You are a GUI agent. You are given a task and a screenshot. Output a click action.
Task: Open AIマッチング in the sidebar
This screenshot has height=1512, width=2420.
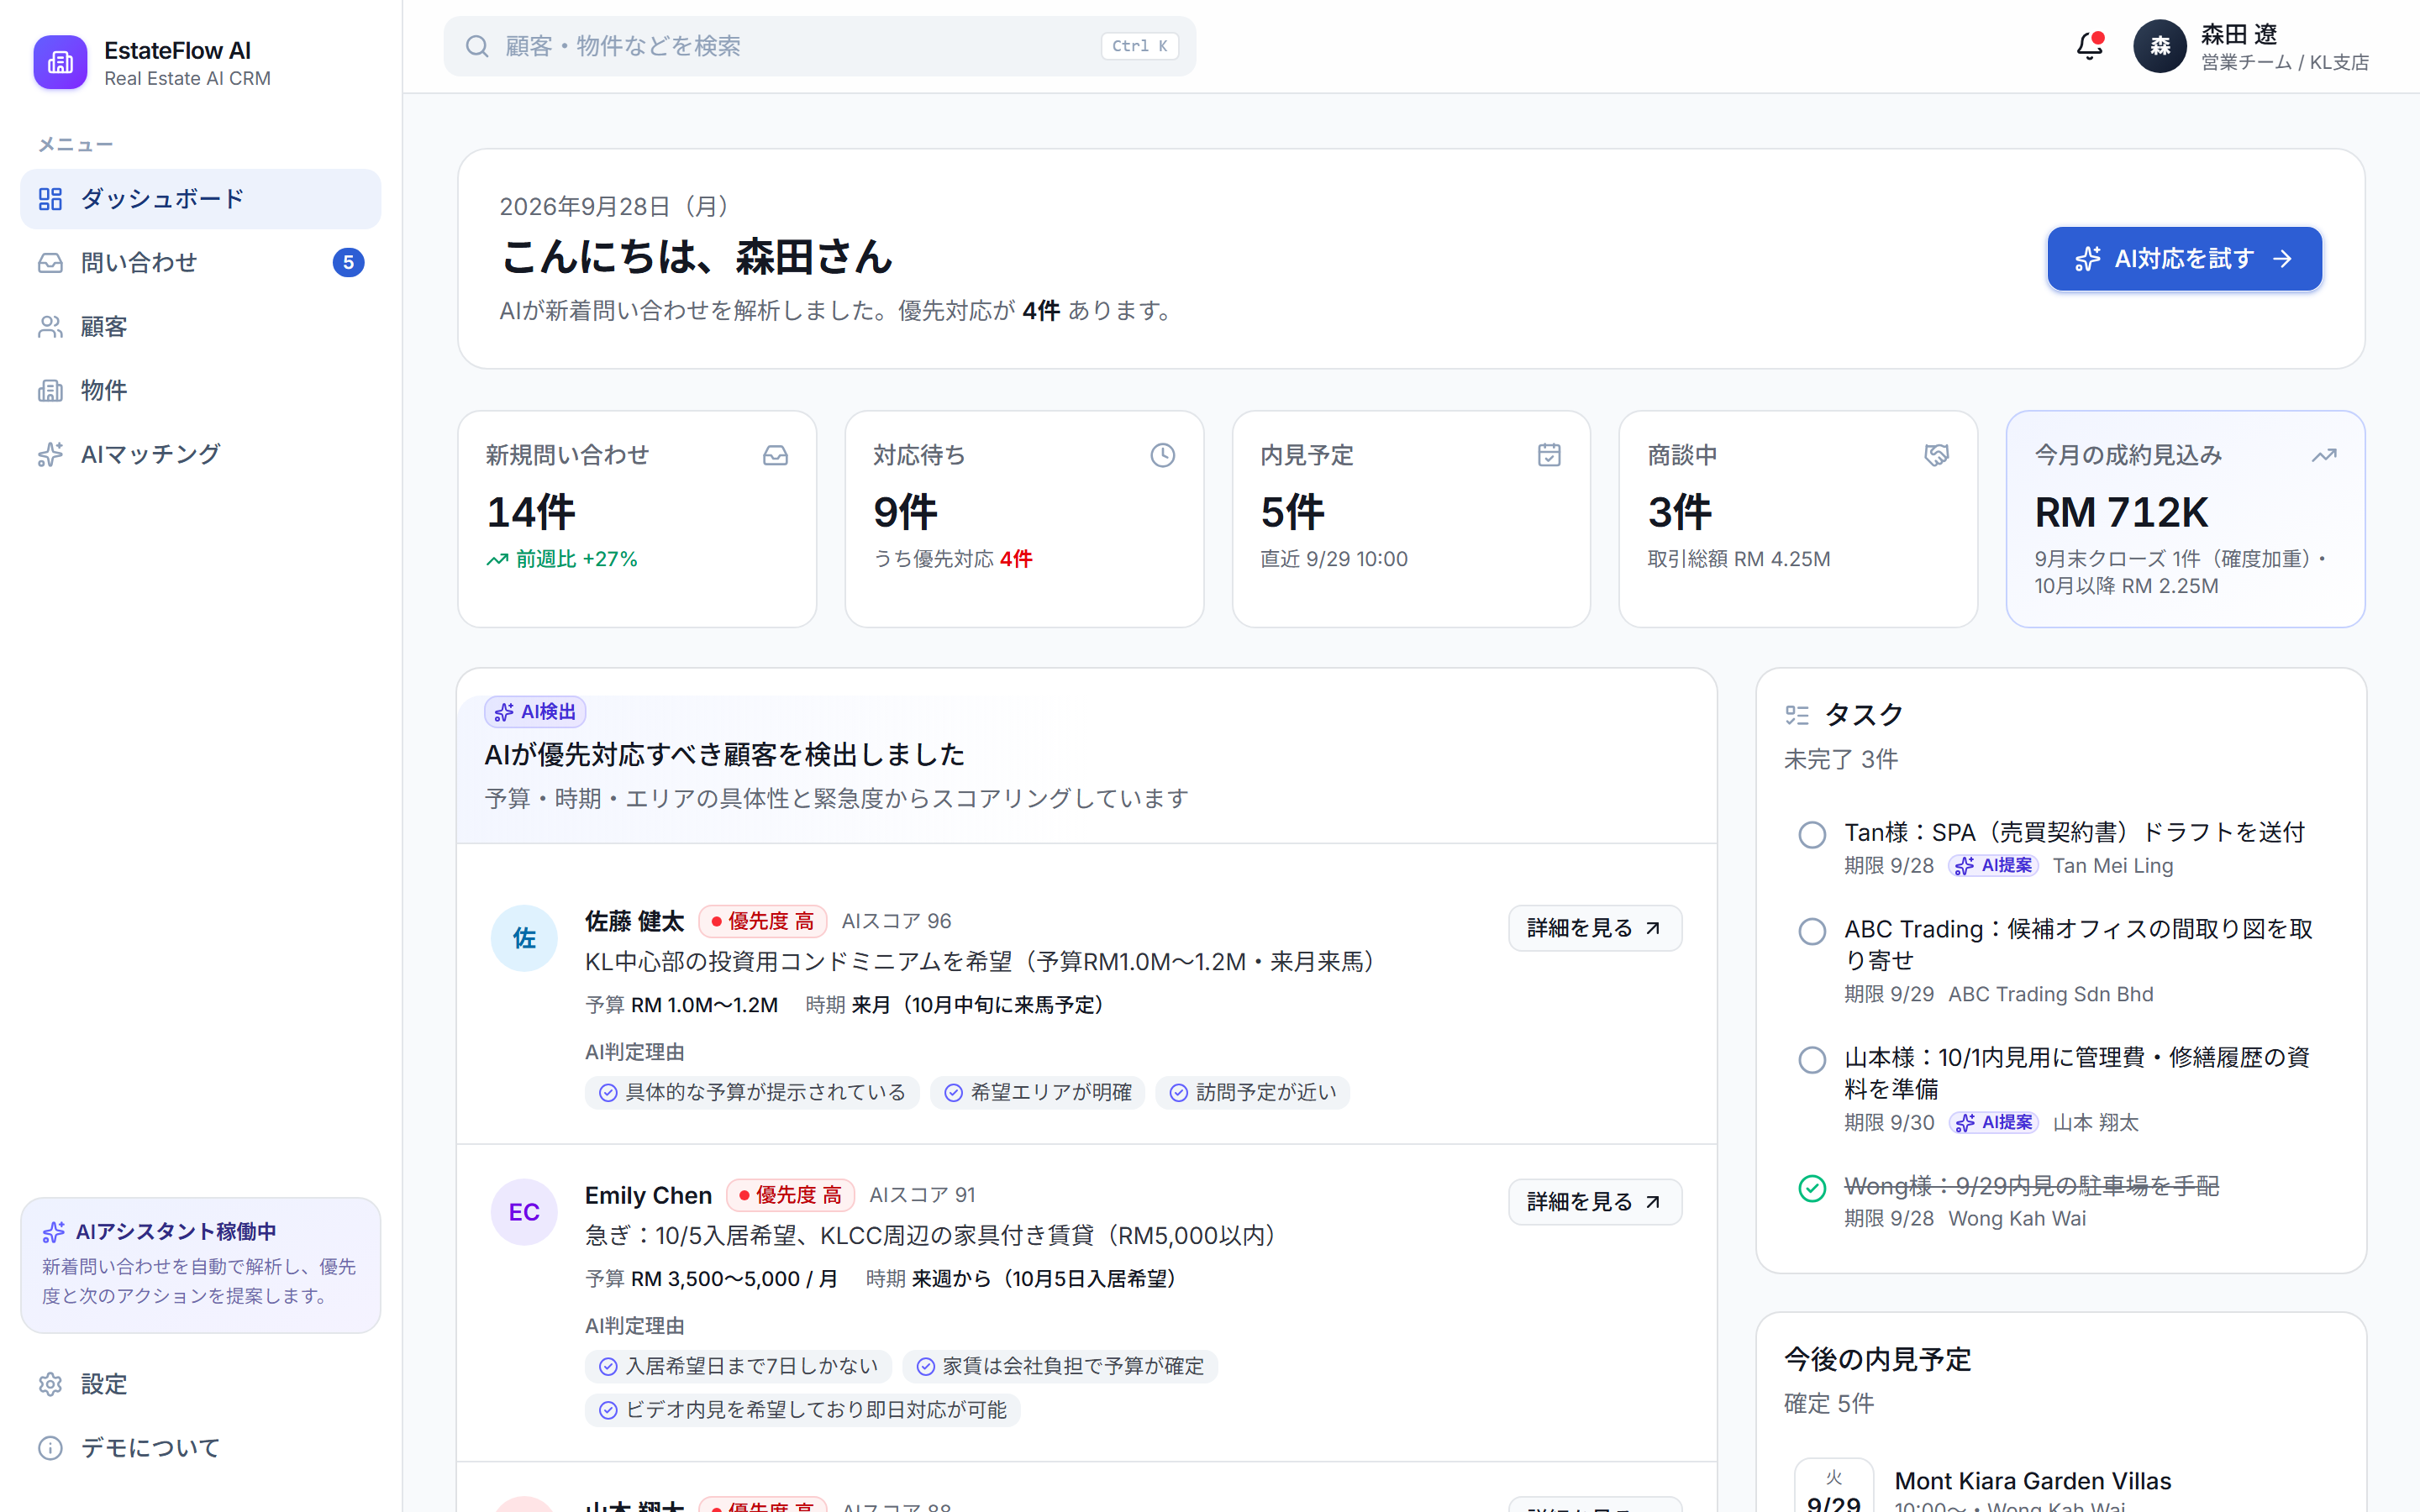200,454
